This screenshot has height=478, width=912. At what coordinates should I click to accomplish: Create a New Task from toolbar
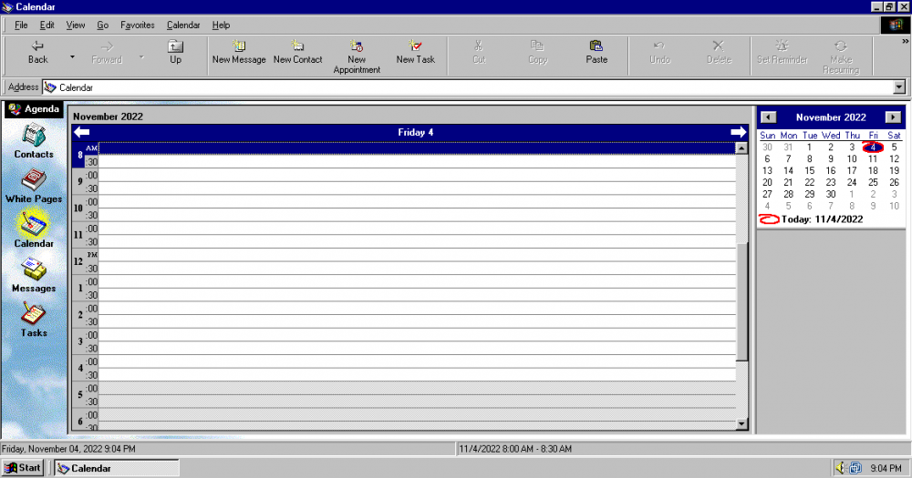point(415,52)
